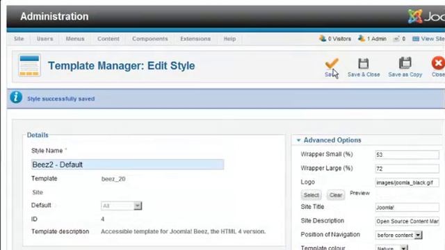The image size is (445, 250).
Task: Click the Save checkmark icon
Action: coord(332,63)
